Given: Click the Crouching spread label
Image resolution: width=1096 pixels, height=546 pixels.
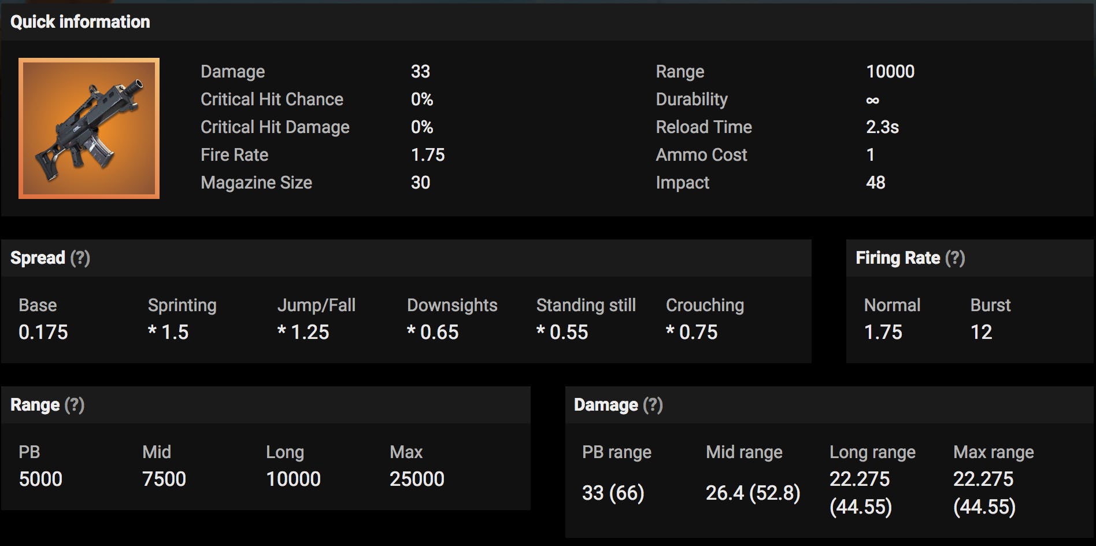Looking at the screenshot, I should point(705,305).
